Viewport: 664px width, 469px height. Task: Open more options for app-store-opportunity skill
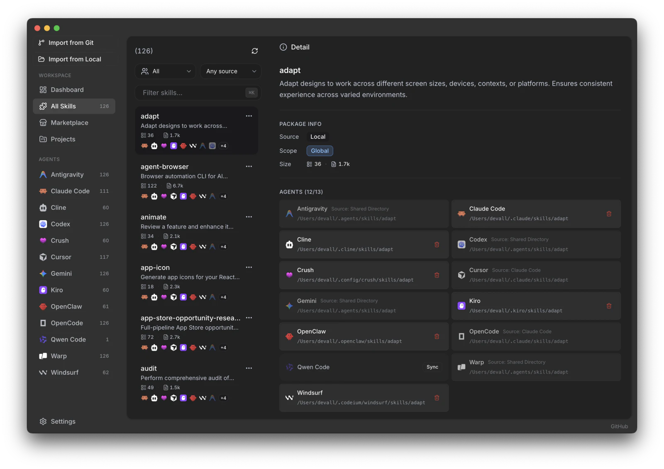coord(249,318)
